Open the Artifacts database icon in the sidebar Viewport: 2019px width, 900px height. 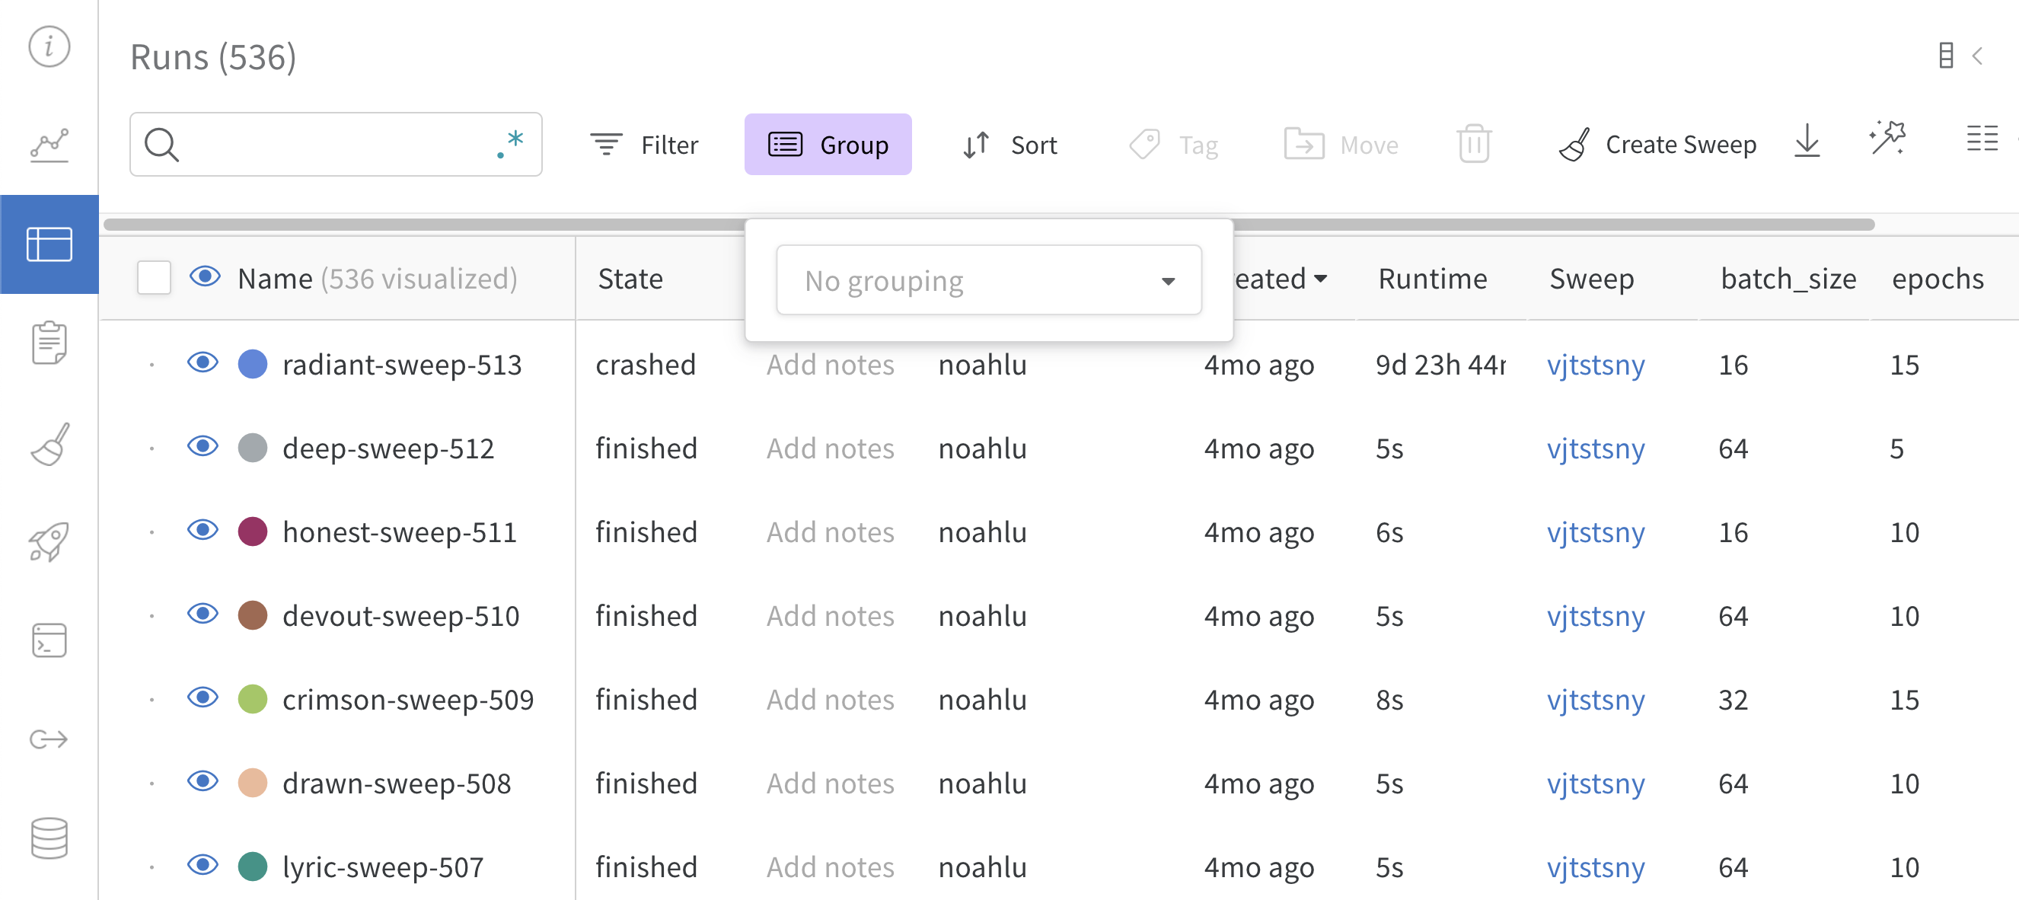49,838
